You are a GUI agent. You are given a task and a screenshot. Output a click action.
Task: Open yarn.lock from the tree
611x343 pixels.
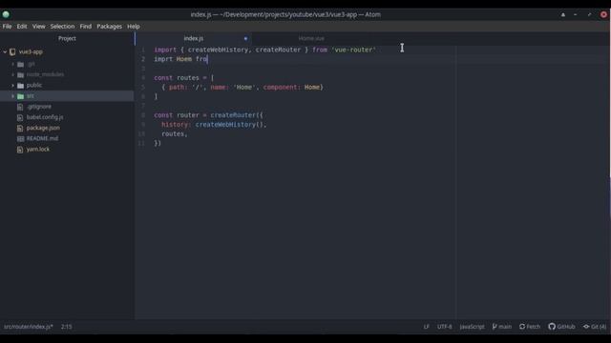pyautogui.click(x=38, y=150)
